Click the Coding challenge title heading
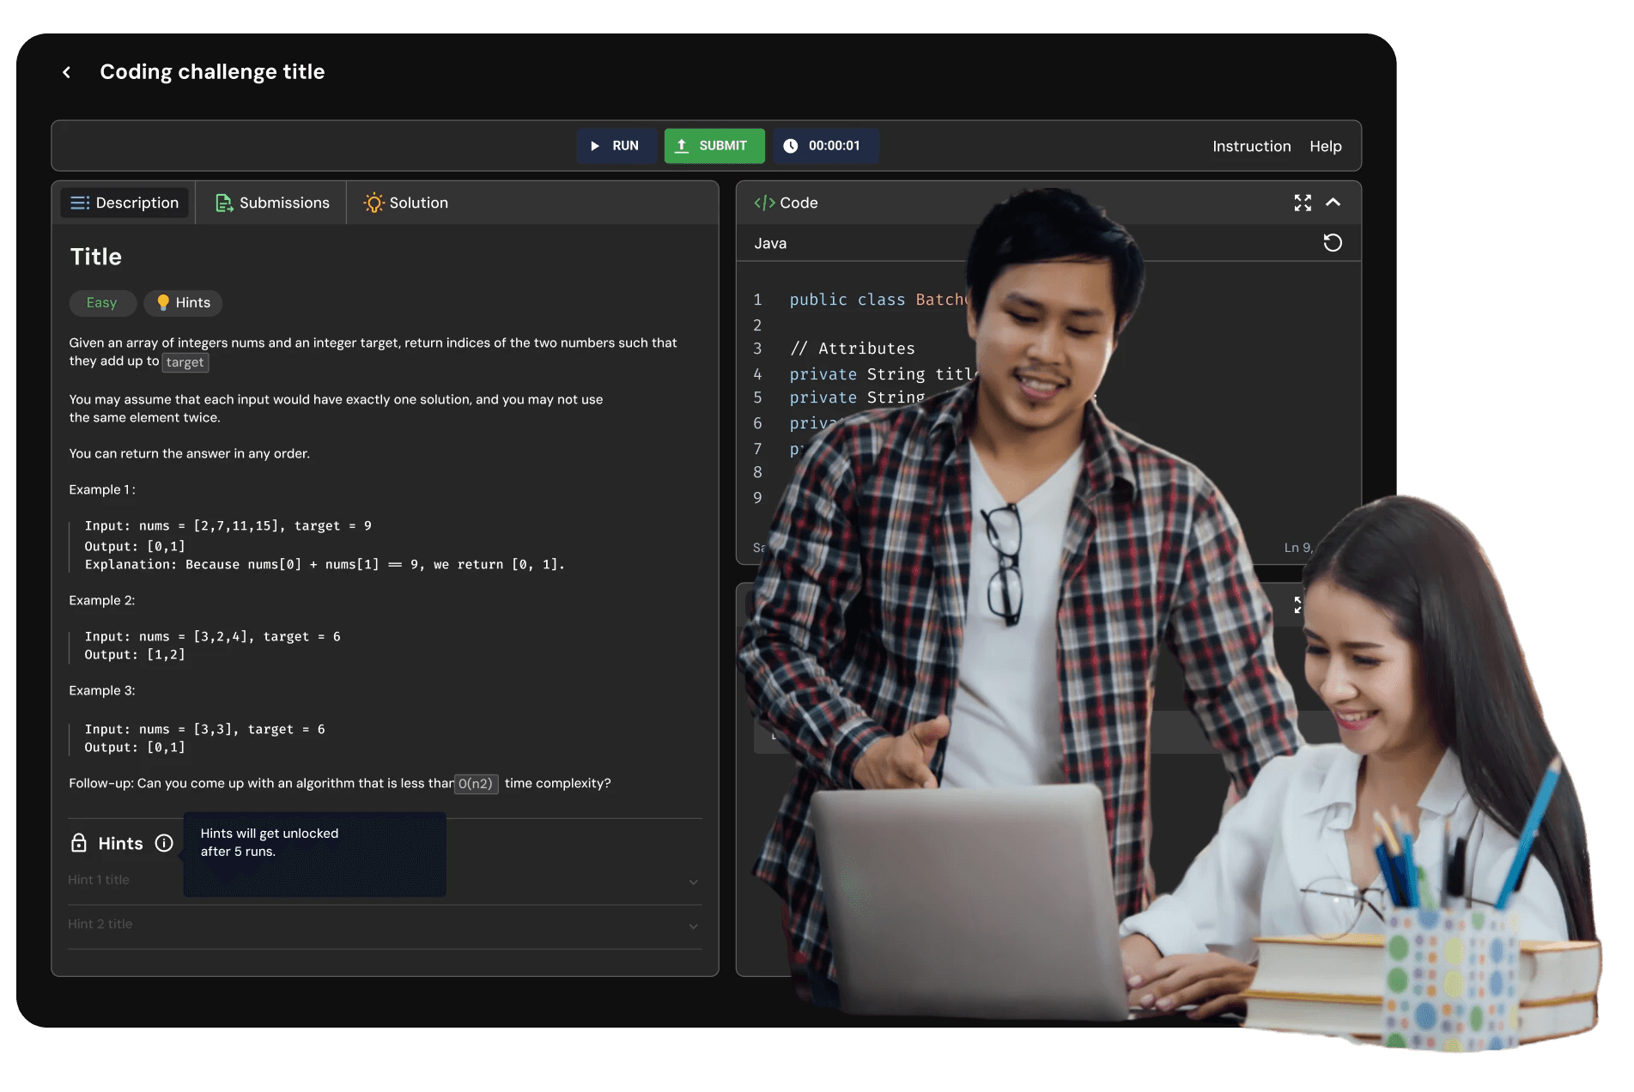 pos(212,72)
